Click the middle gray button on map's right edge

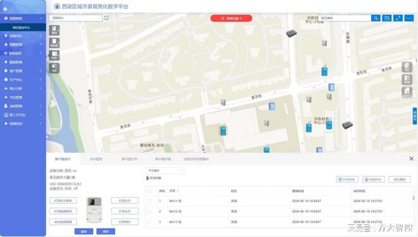pos(407,79)
